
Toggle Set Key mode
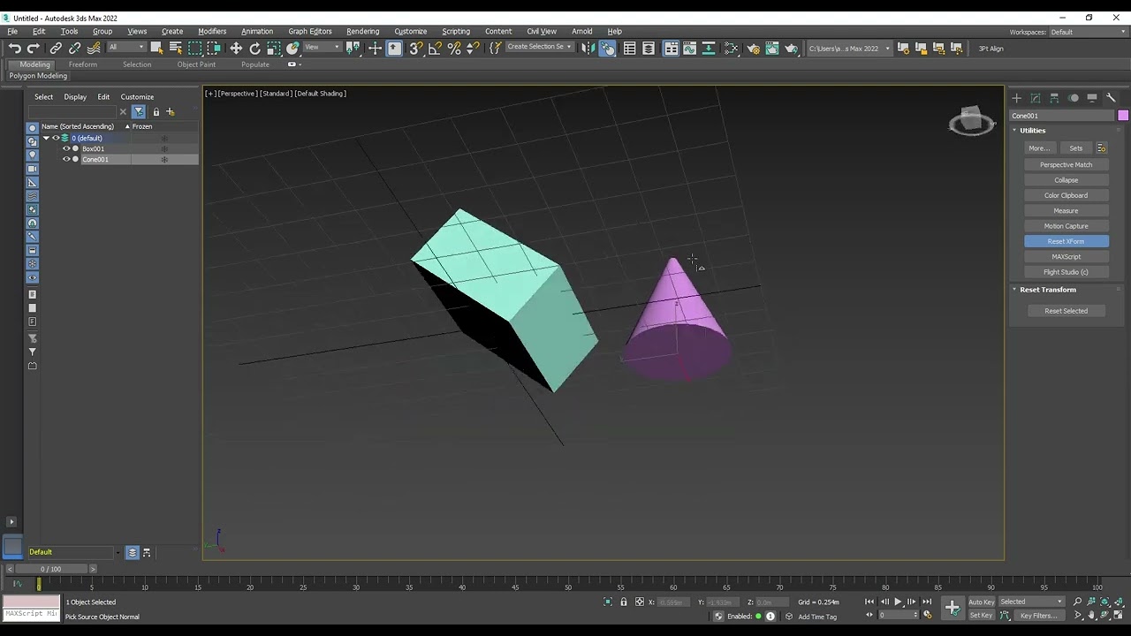pos(982,615)
